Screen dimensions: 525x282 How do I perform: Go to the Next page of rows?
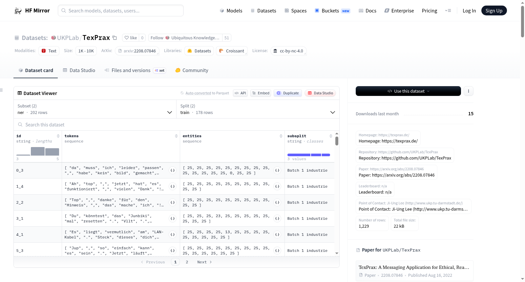pyautogui.click(x=204, y=262)
